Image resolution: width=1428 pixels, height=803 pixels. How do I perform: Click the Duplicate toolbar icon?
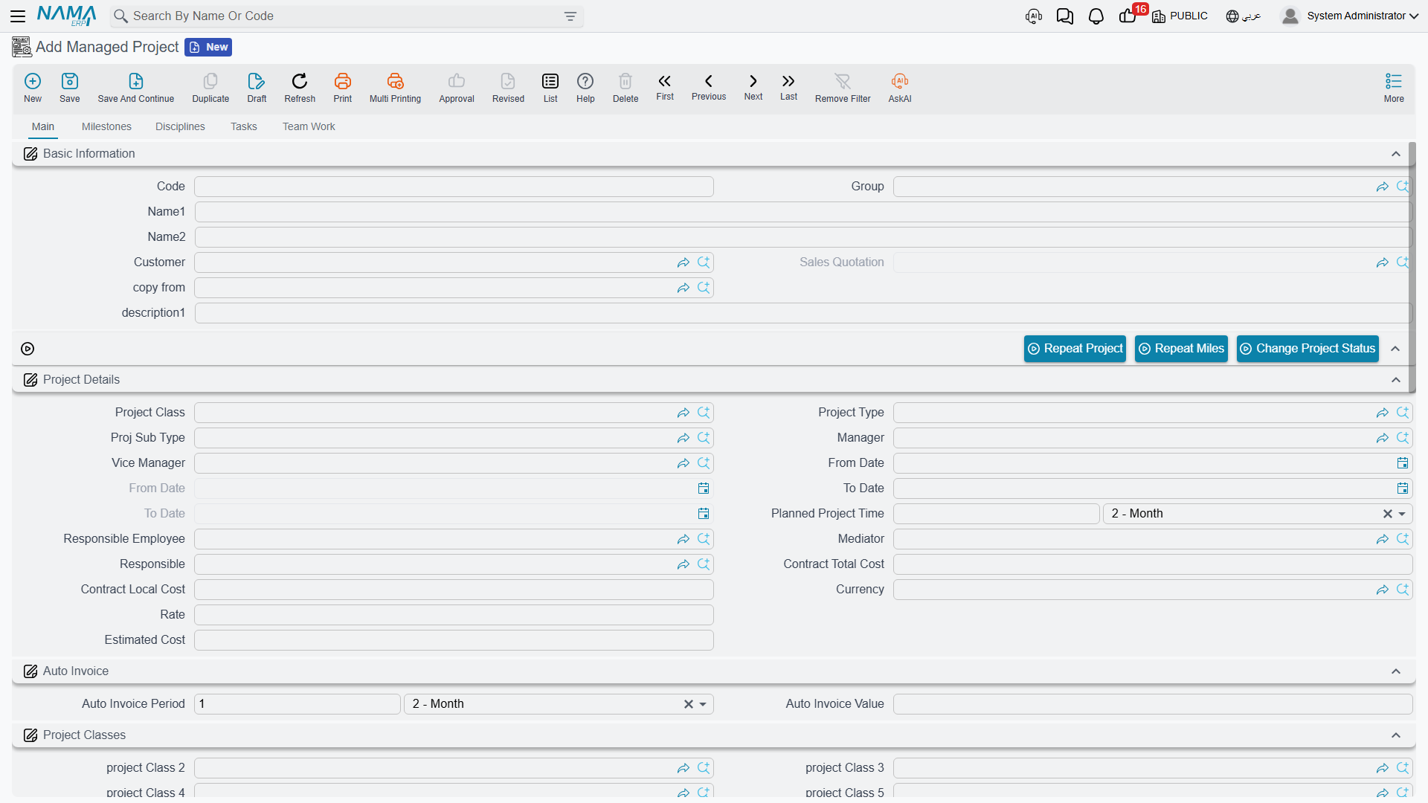pyautogui.click(x=210, y=87)
